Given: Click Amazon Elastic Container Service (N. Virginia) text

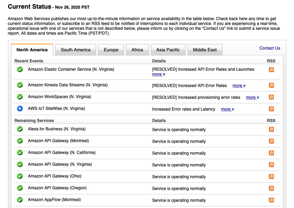Looking at the screenshot, I should (x=71, y=69).
